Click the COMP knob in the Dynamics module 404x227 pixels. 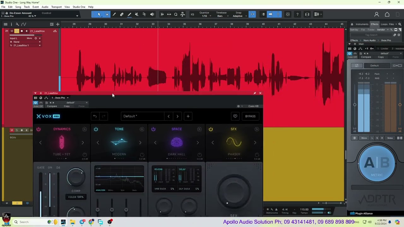(76, 178)
